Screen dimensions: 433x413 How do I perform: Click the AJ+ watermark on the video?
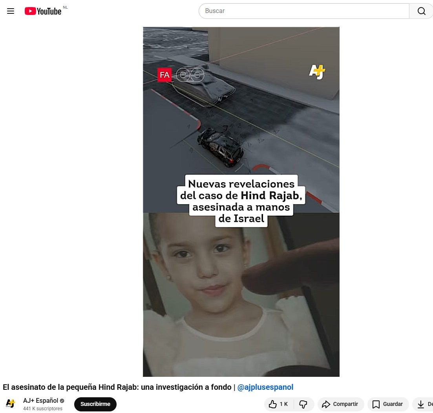pyautogui.click(x=317, y=72)
